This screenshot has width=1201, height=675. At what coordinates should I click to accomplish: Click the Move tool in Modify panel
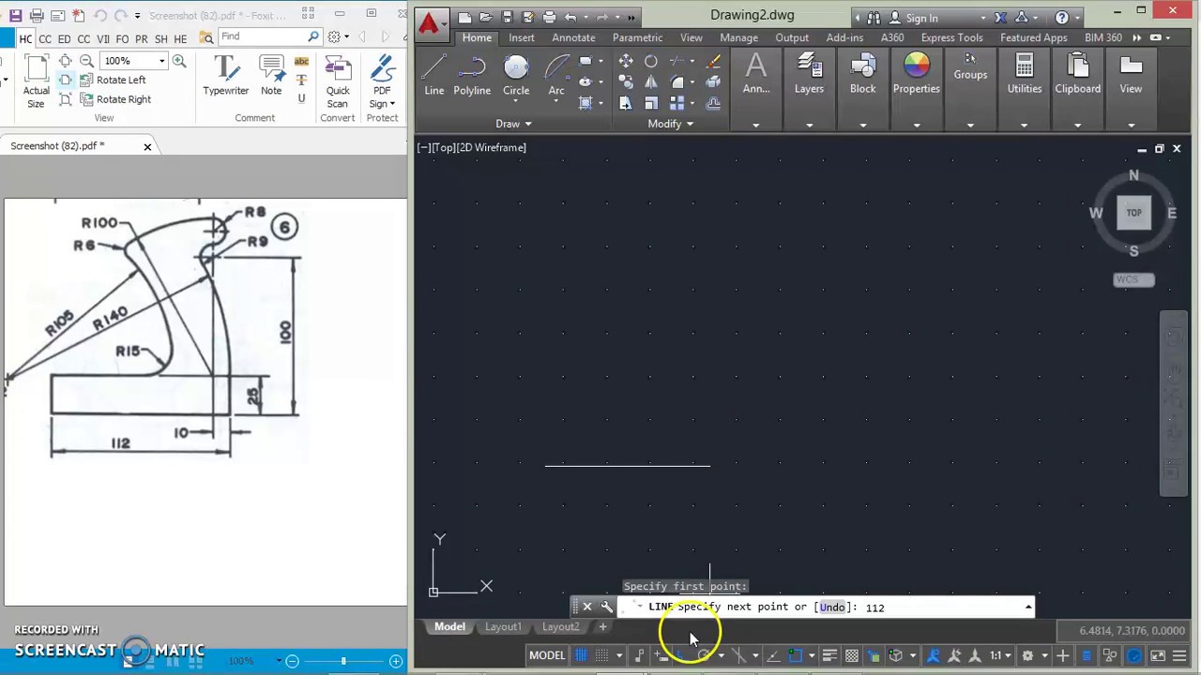coord(626,62)
